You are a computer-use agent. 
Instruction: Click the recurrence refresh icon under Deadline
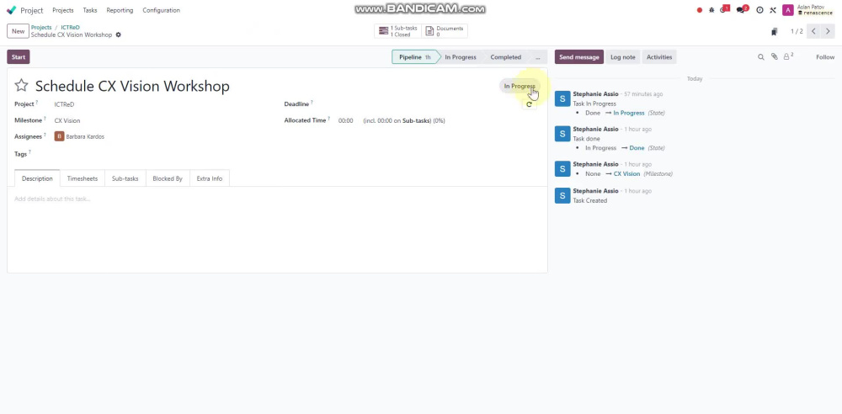529,104
